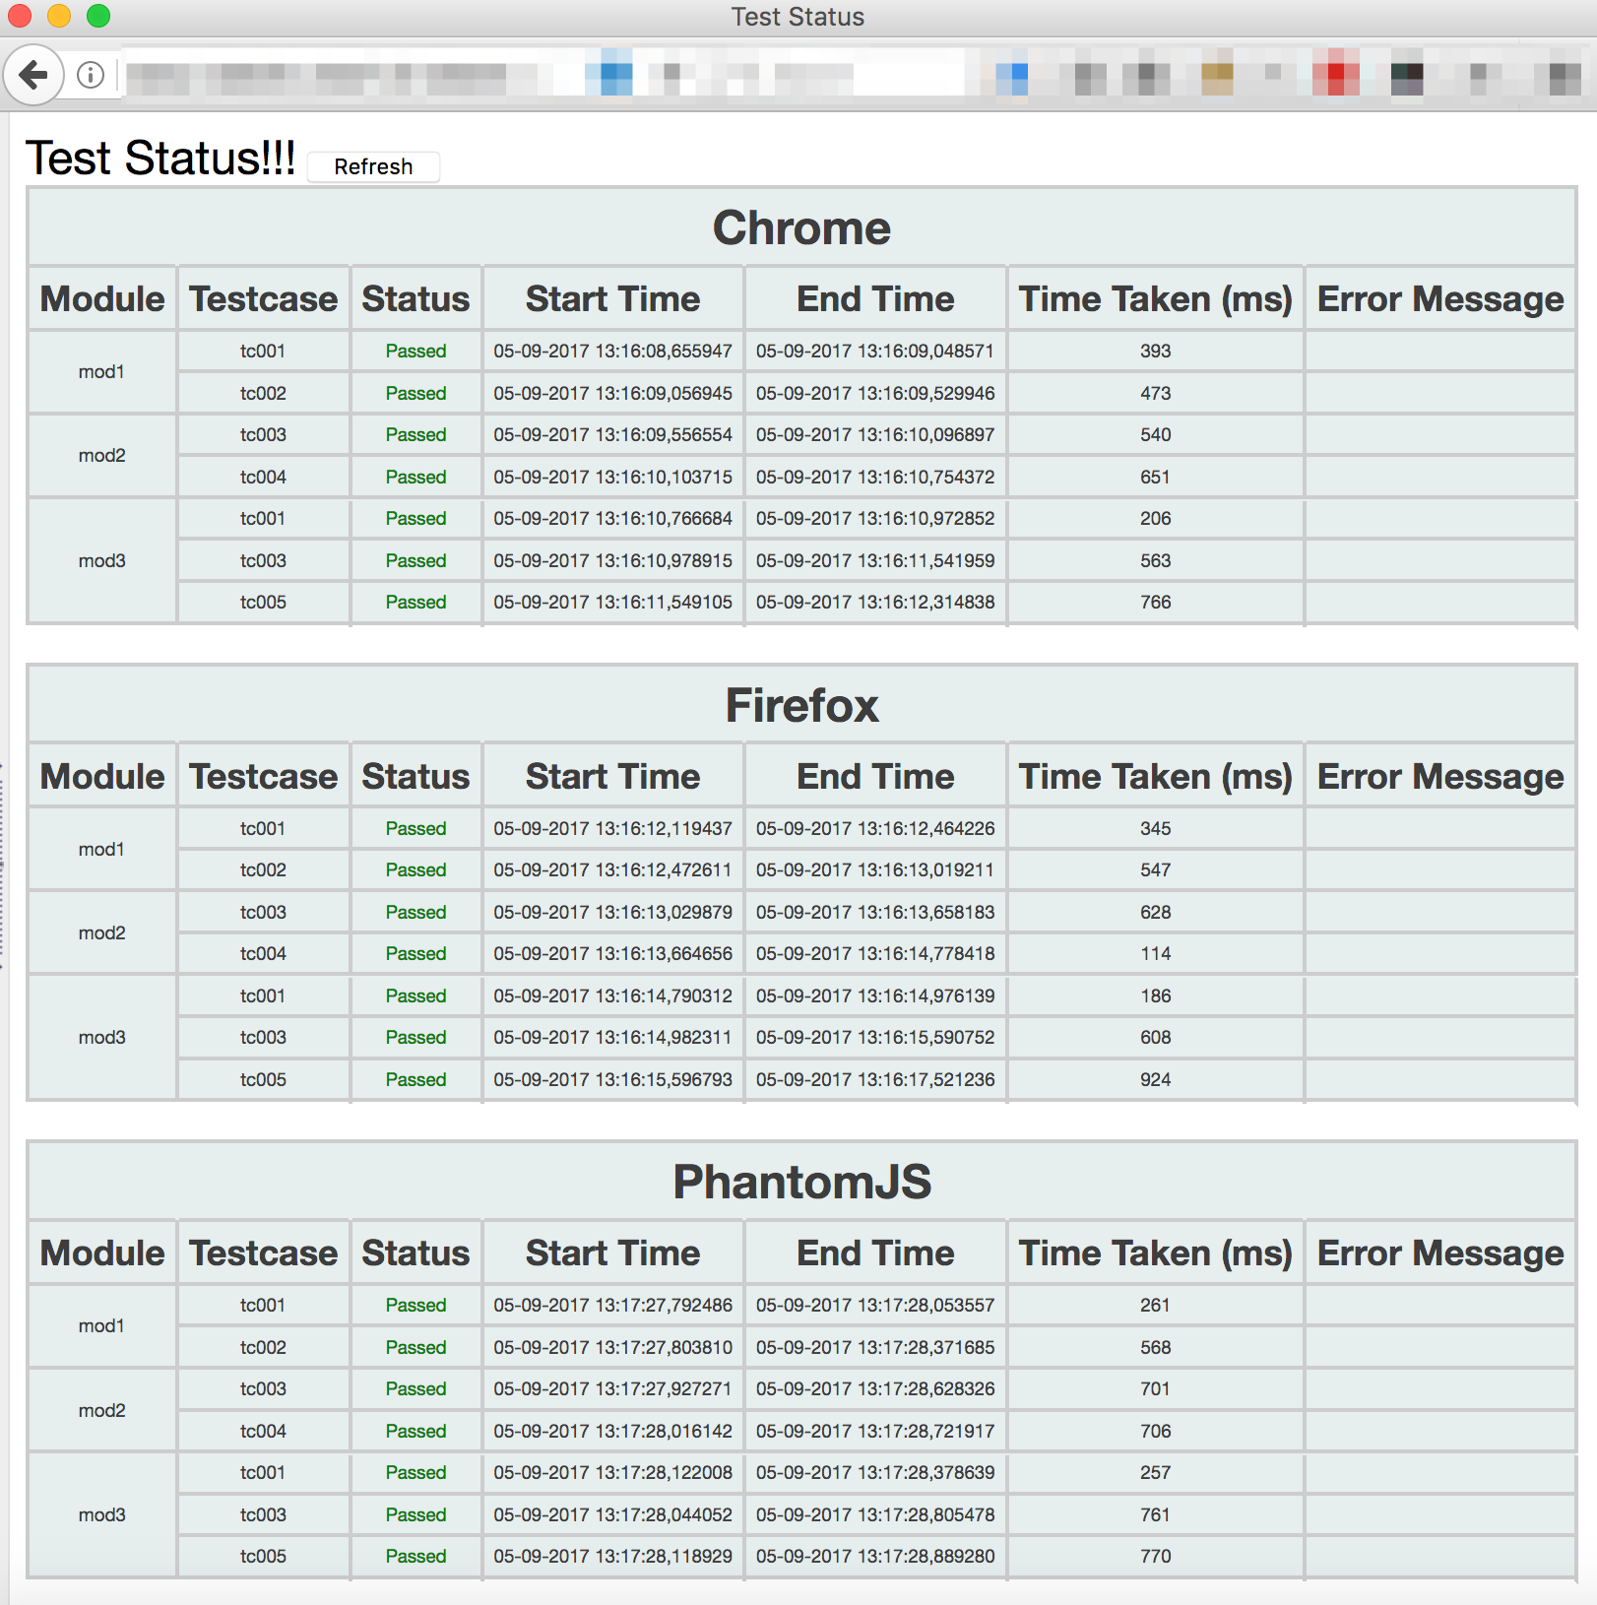Image resolution: width=1597 pixels, height=1605 pixels.
Task: Select PhantomJS start time 13:17:27,927271
Action: coord(613,1388)
